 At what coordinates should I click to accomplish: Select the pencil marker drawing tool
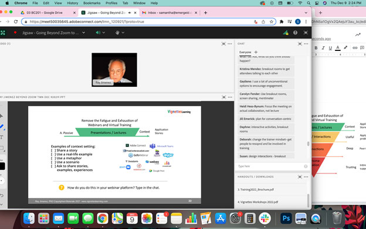point(2,127)
